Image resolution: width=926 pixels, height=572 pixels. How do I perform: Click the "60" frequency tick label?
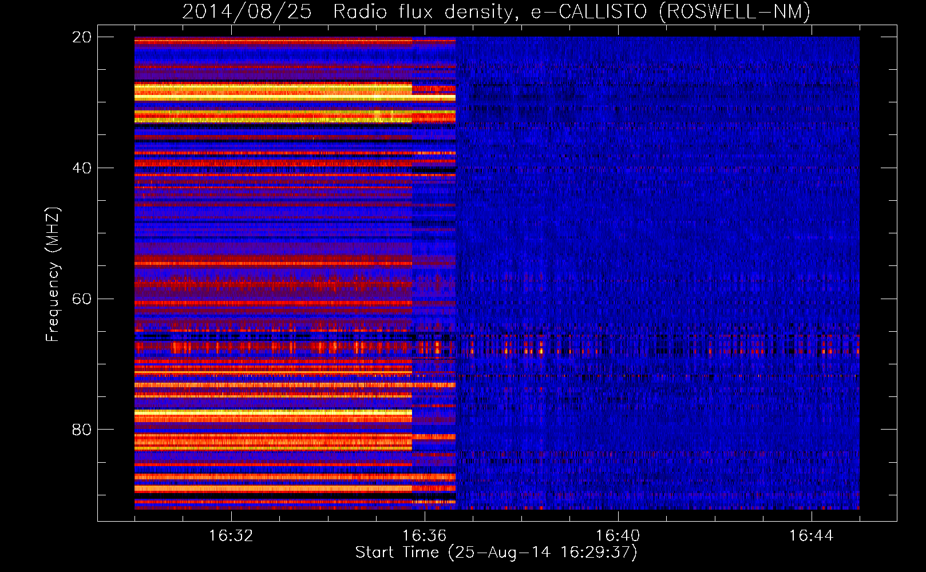click(x=82, y=299)
